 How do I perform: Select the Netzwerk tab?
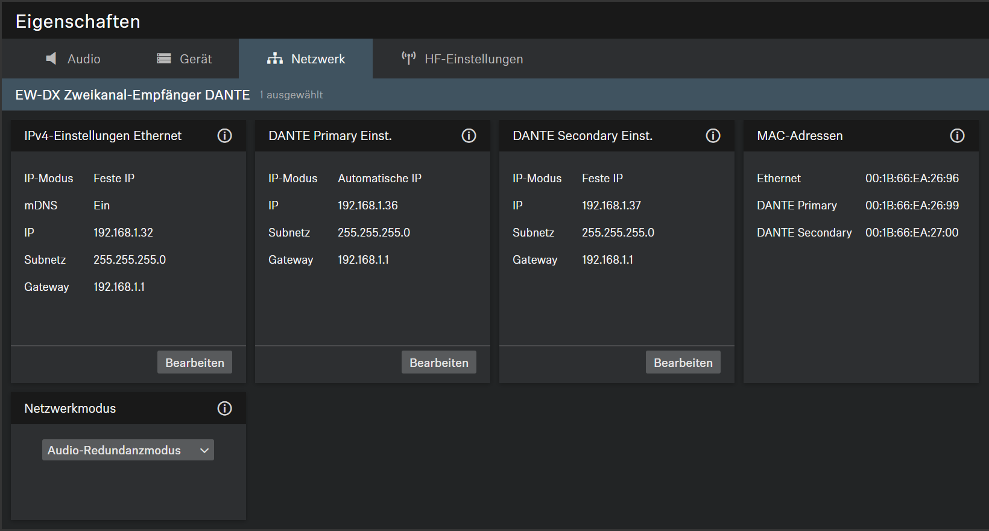306,59
